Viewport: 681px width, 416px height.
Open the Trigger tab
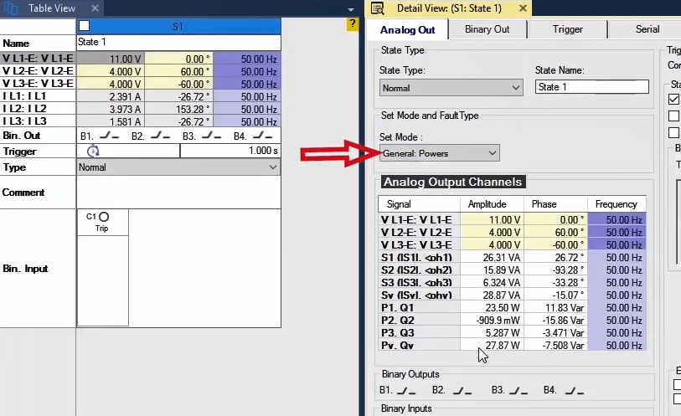[567, 29]
